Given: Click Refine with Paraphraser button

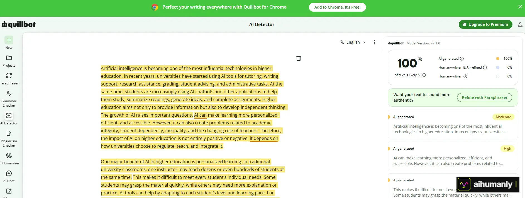Looking at the screenshot, I should pos(485,97).
